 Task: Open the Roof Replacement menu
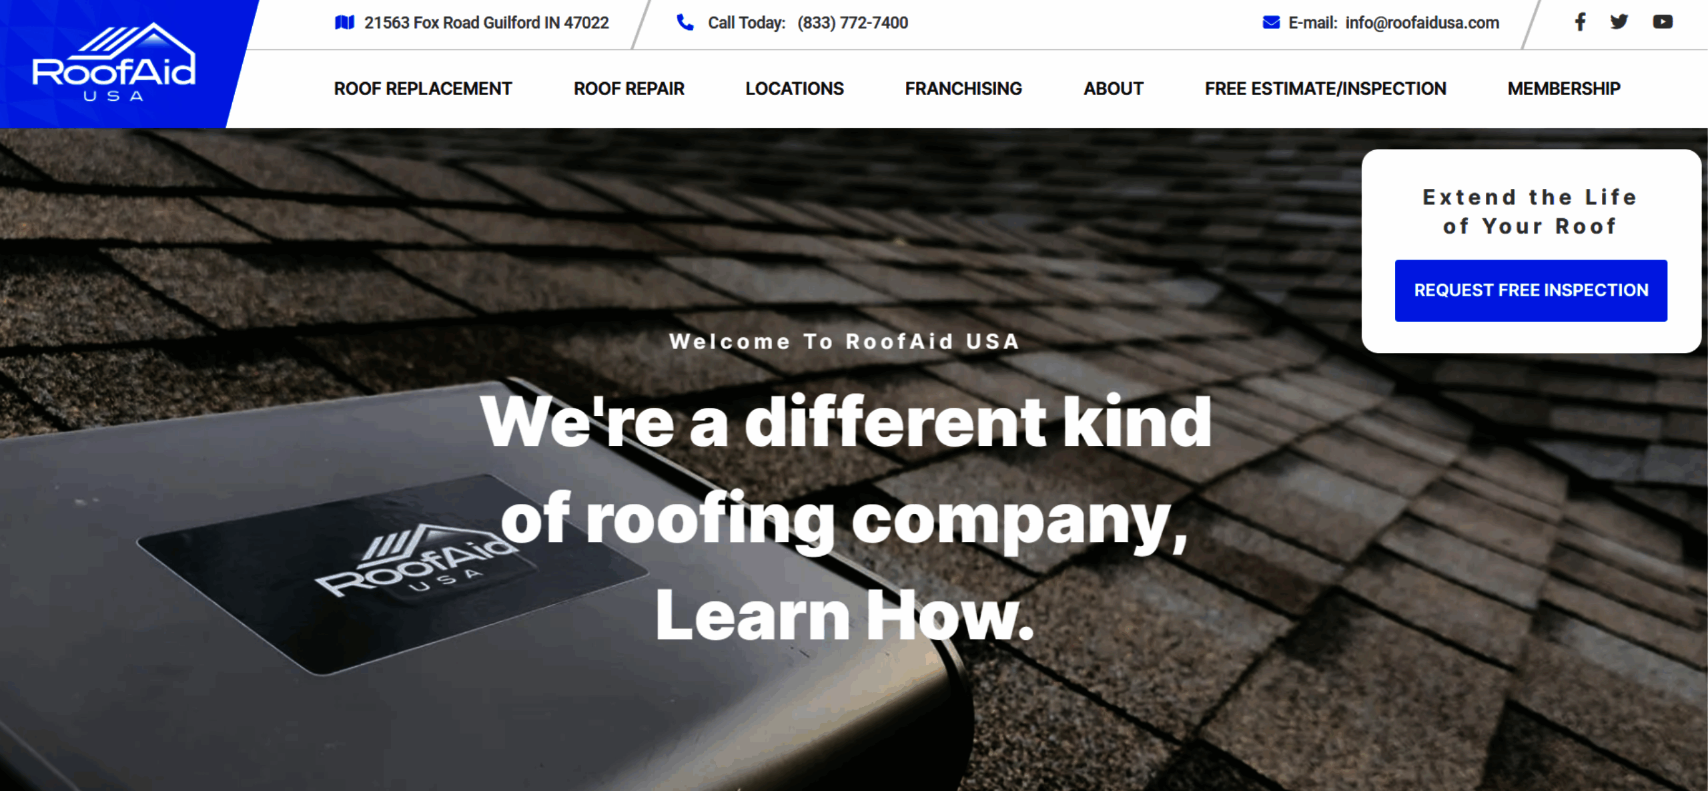(423, 89)
